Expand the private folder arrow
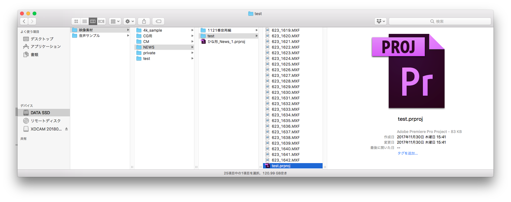The width and height of the screenshot is (511, 202). click(x=192, y=53)
